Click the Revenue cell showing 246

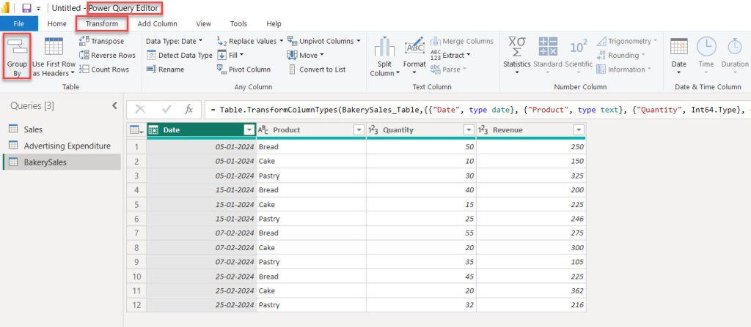click(531, 219)
